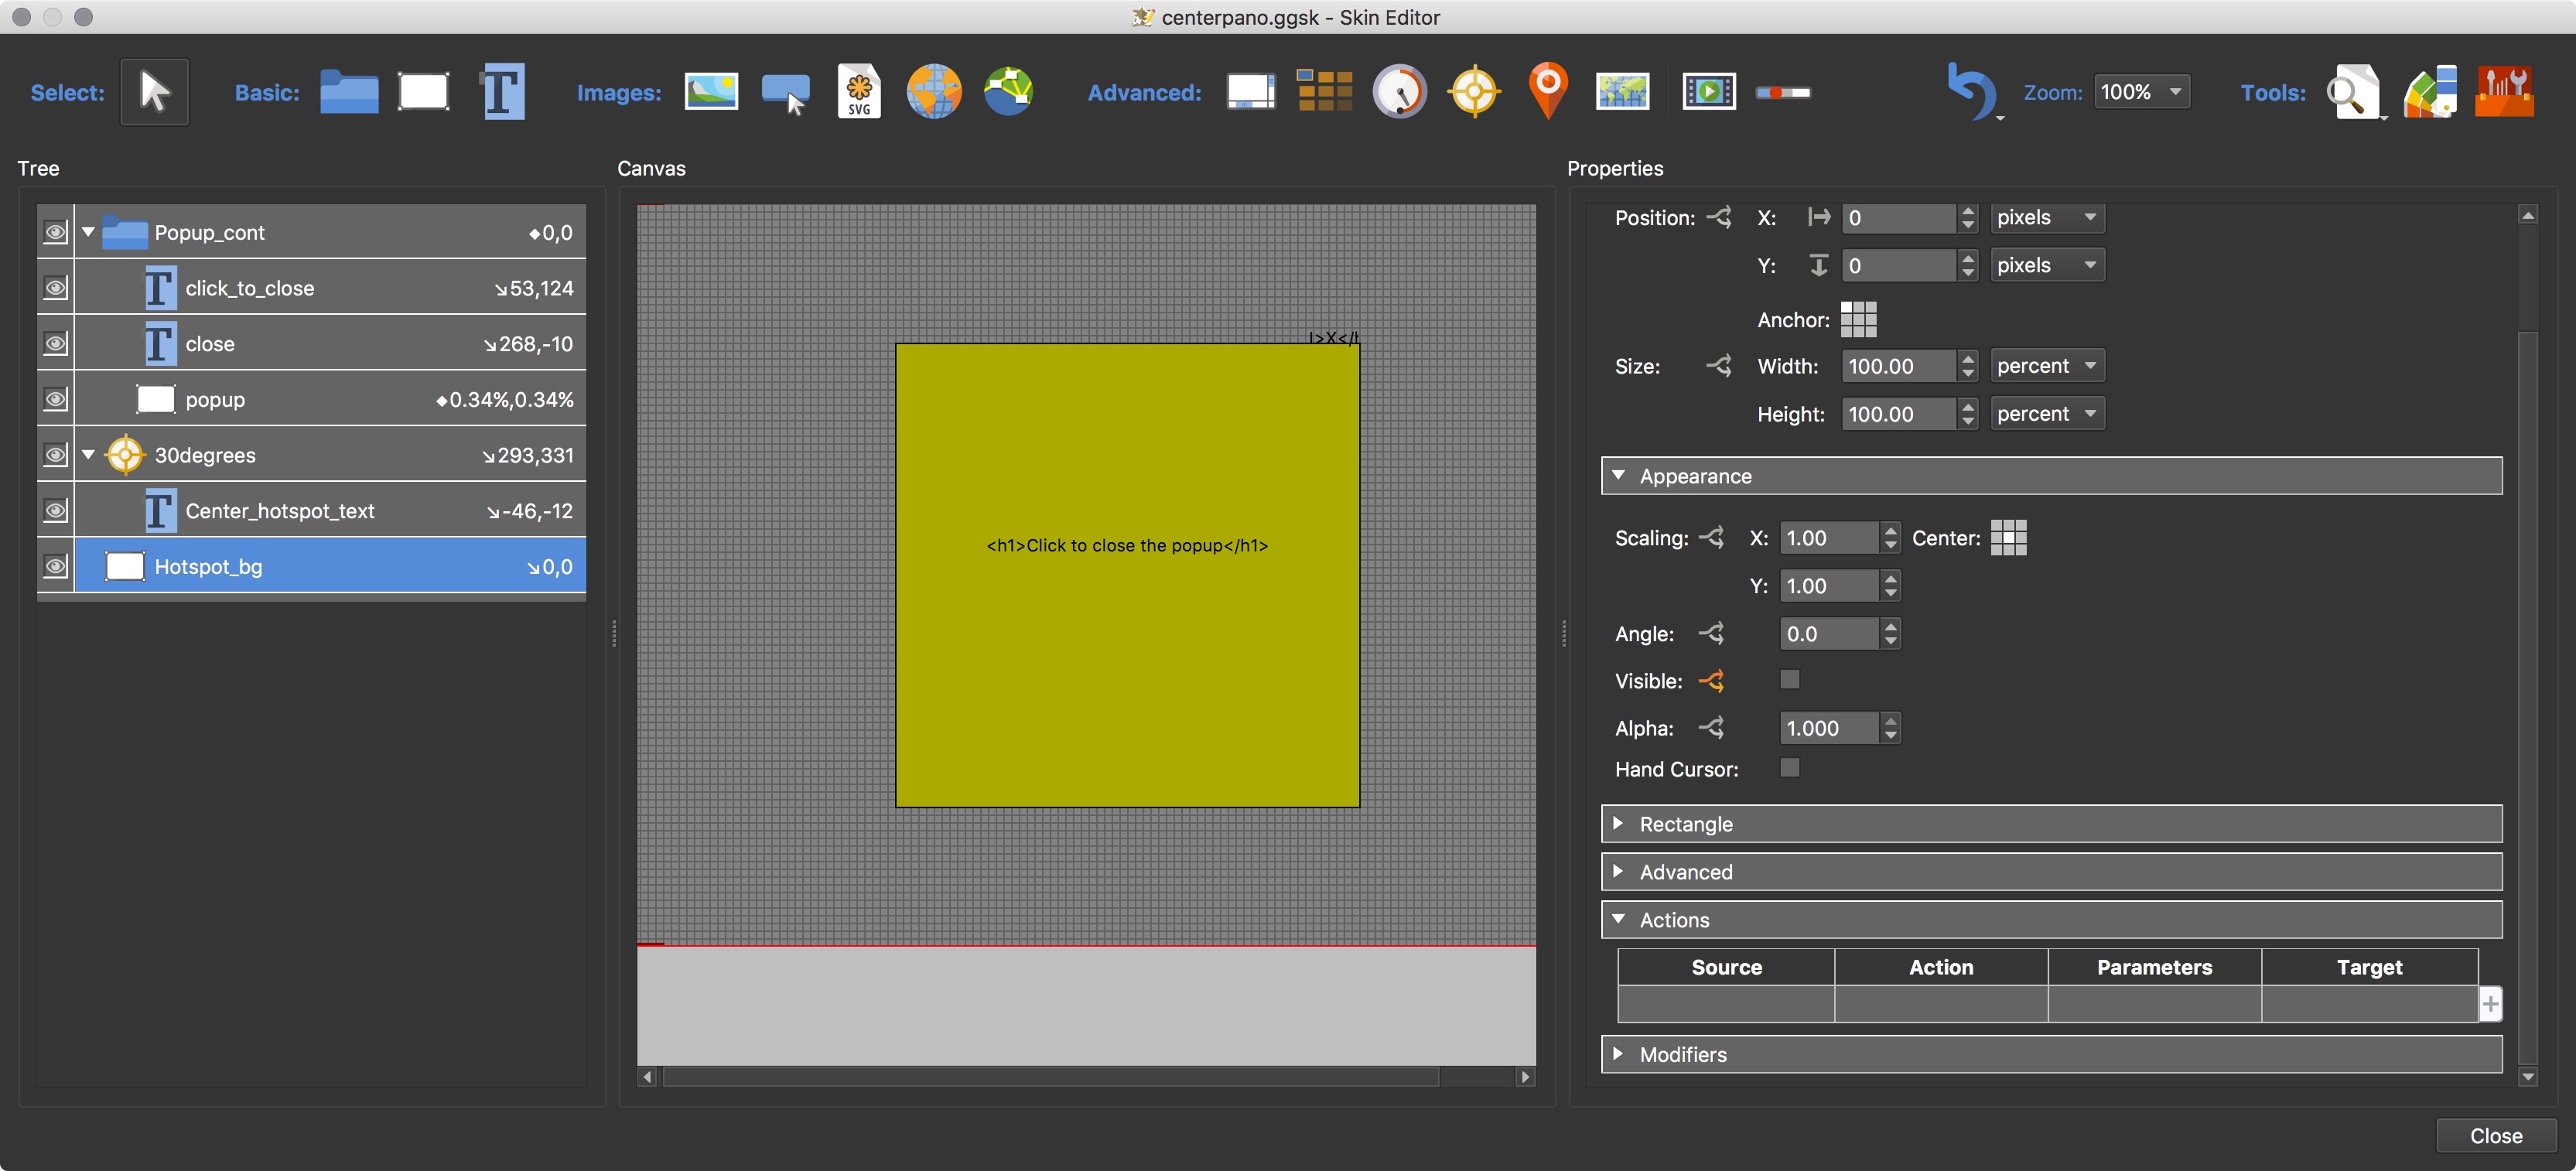Select the pointer selection tool

click(x=154, y=92)
